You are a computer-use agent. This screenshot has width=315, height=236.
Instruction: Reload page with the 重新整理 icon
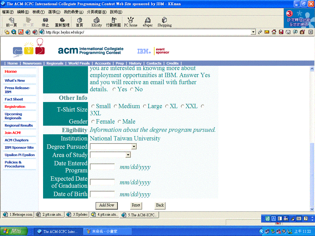[x=62, y=22]
